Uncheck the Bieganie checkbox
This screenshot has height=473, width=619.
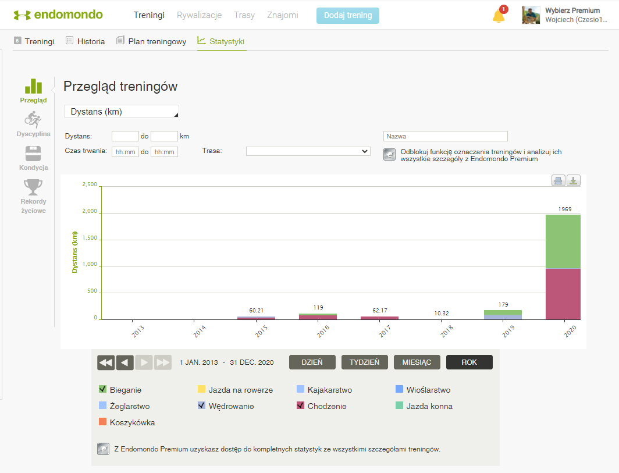[x=103, y=390]
